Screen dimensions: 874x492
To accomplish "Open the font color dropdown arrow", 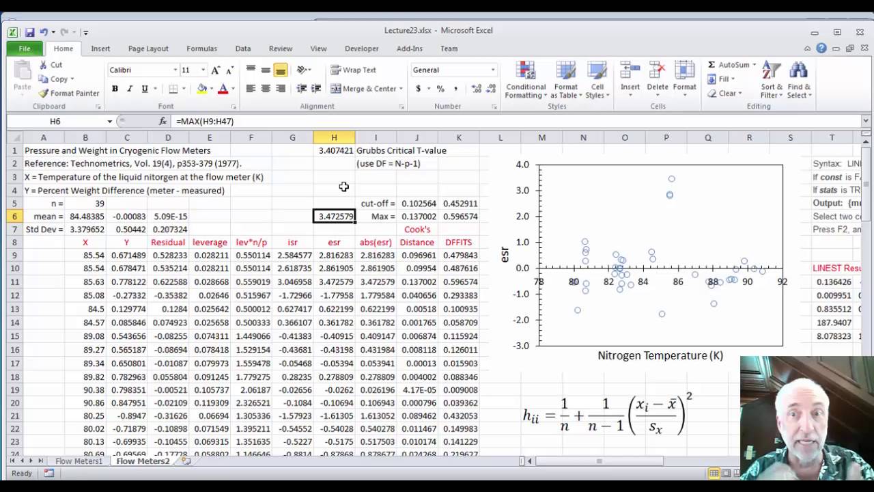I will (x=232, y=89).
